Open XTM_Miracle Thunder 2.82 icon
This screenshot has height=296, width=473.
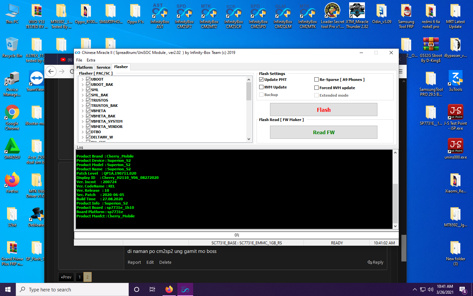[357, 16]
